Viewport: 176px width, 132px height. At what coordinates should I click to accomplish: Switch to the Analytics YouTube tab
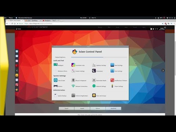pyautogui.click(x=51, y=21)
